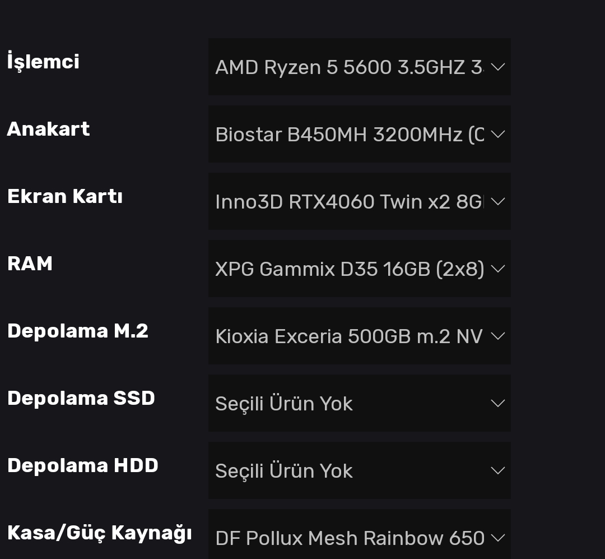Viewport: 605px width, 559px height.
Task: Click the Kasa/Güç Kaynağı label
Action: [99, 533]
